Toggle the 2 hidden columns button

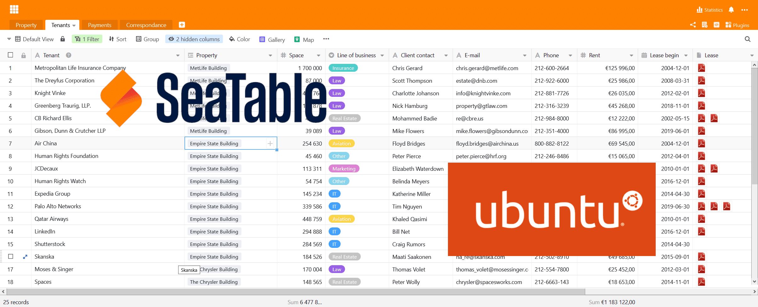tap(194, 39)
